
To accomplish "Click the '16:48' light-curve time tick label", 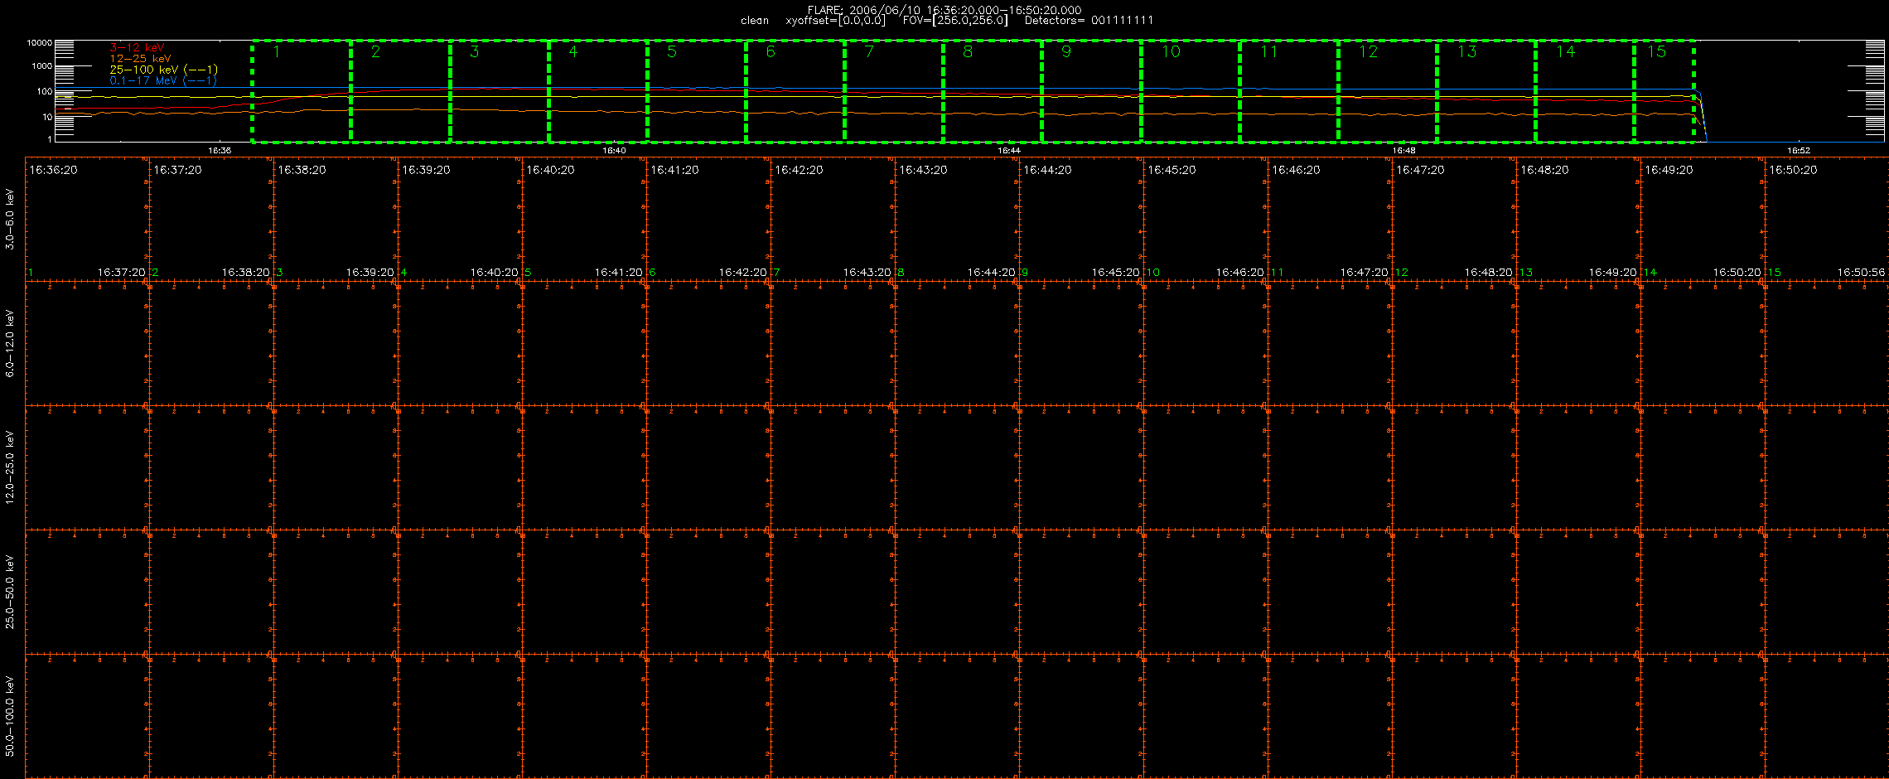I will point(1403,151).
